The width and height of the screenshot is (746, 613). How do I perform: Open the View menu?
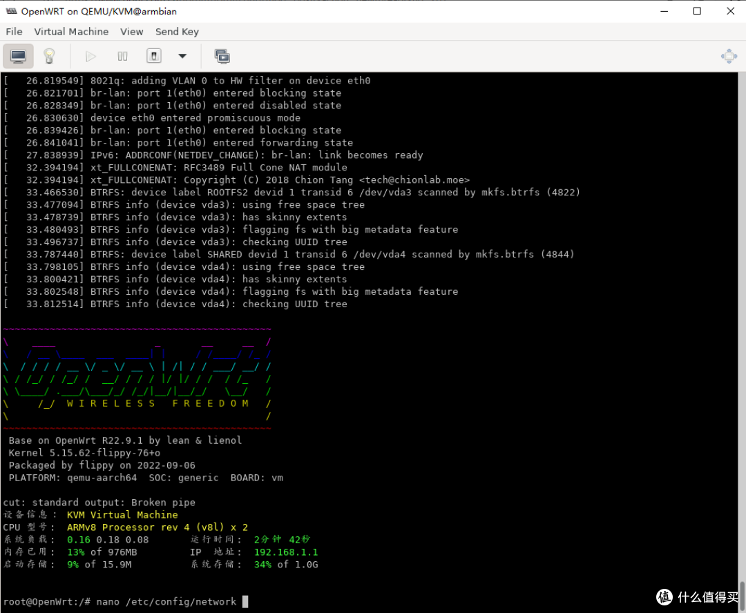coord(132,32)
